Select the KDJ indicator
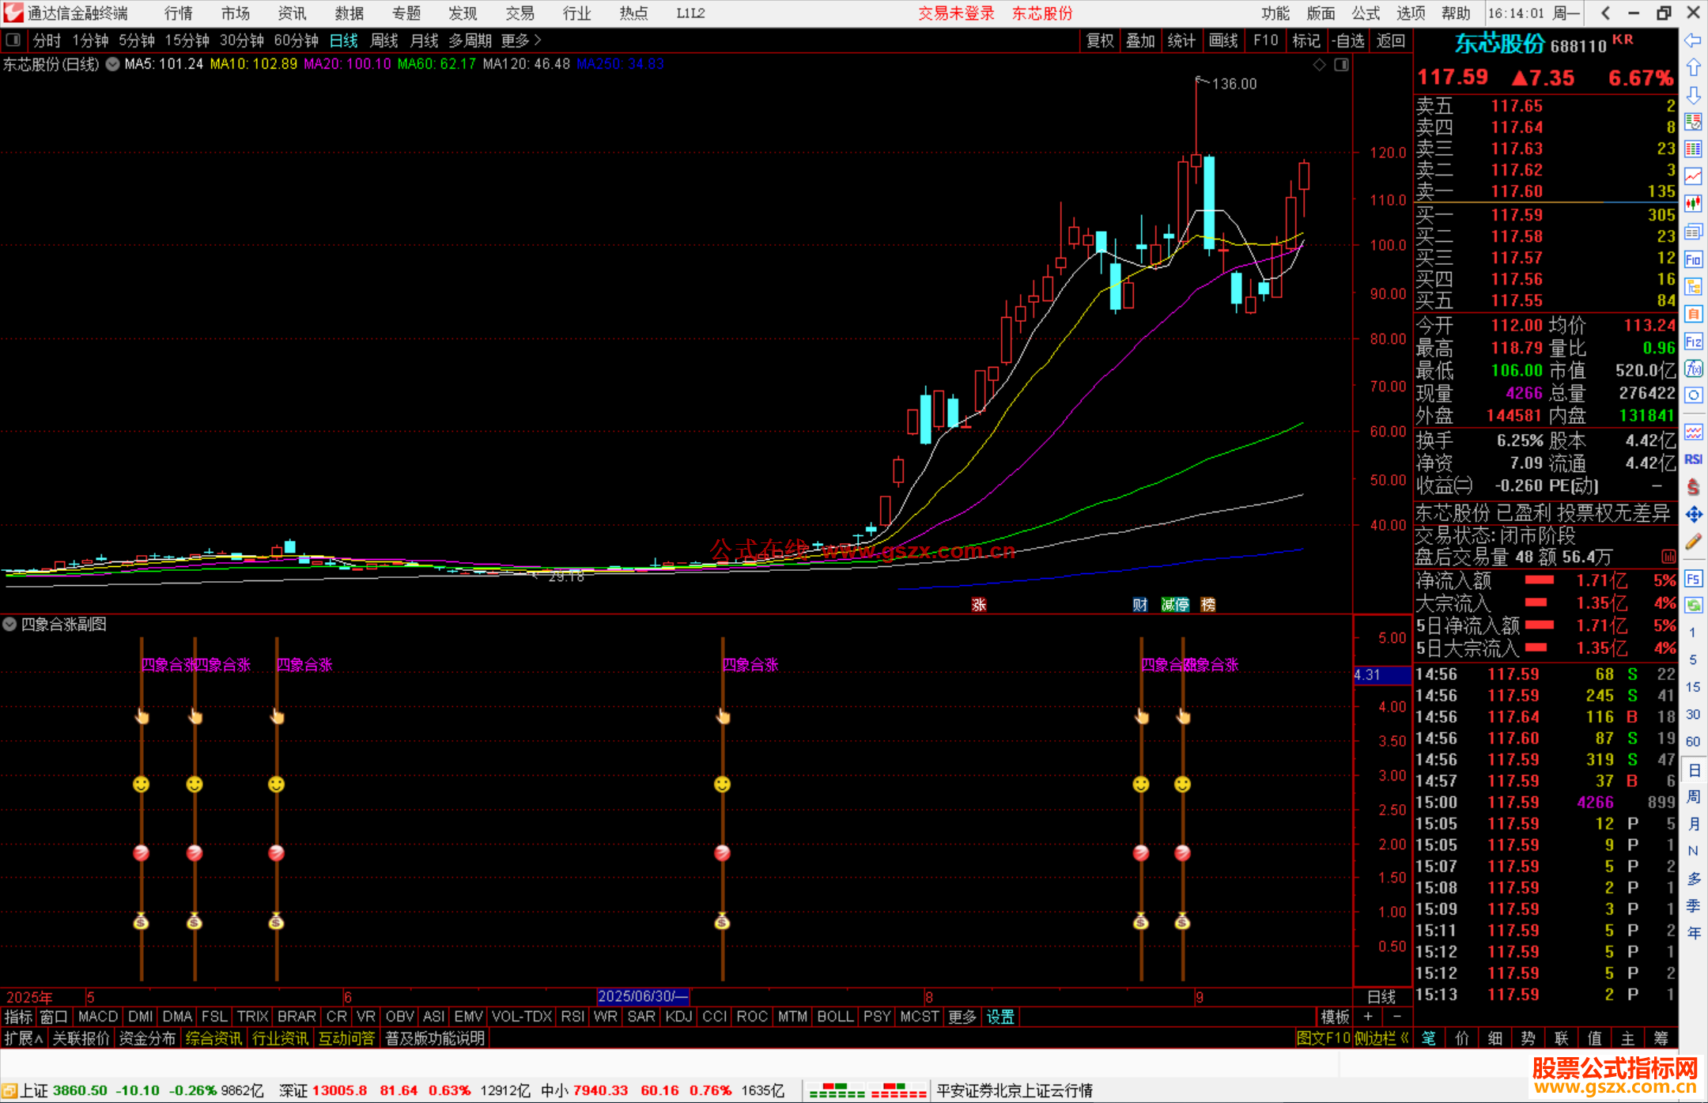This screenshot has height=1103, width=1708. tap(679, 1017)
